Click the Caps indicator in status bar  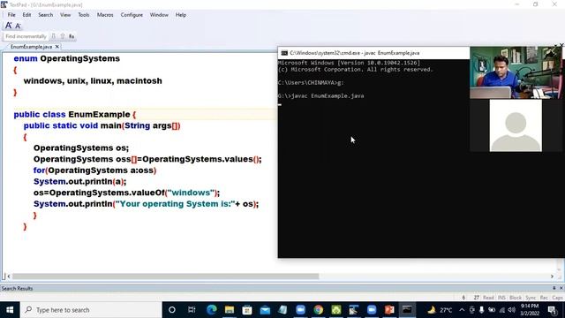(557, 298)
